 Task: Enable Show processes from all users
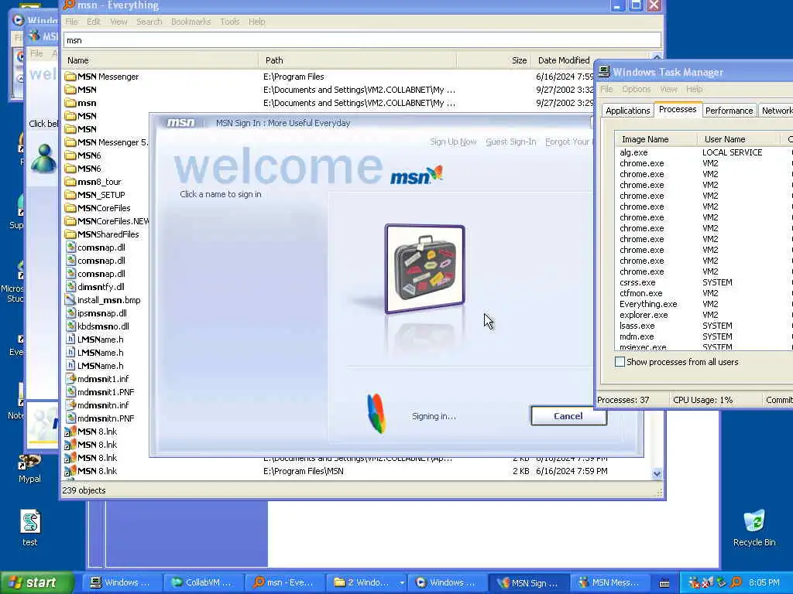620,362
